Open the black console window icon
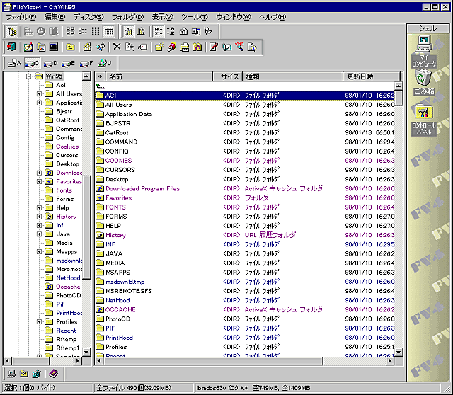 click(x=54, y=47)
